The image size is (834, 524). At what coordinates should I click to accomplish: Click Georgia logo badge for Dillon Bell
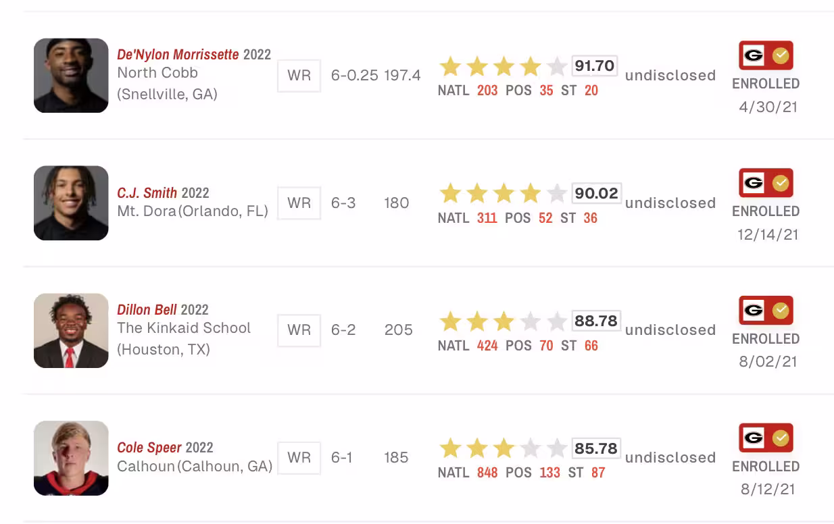pyautogui.click(x=754, y=311)
